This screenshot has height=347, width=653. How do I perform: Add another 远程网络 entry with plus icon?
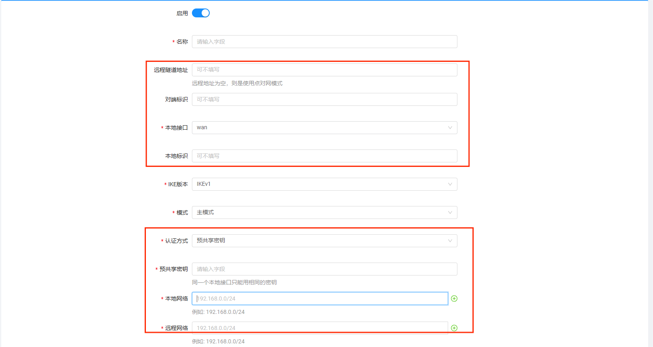(x=454, y=328)
